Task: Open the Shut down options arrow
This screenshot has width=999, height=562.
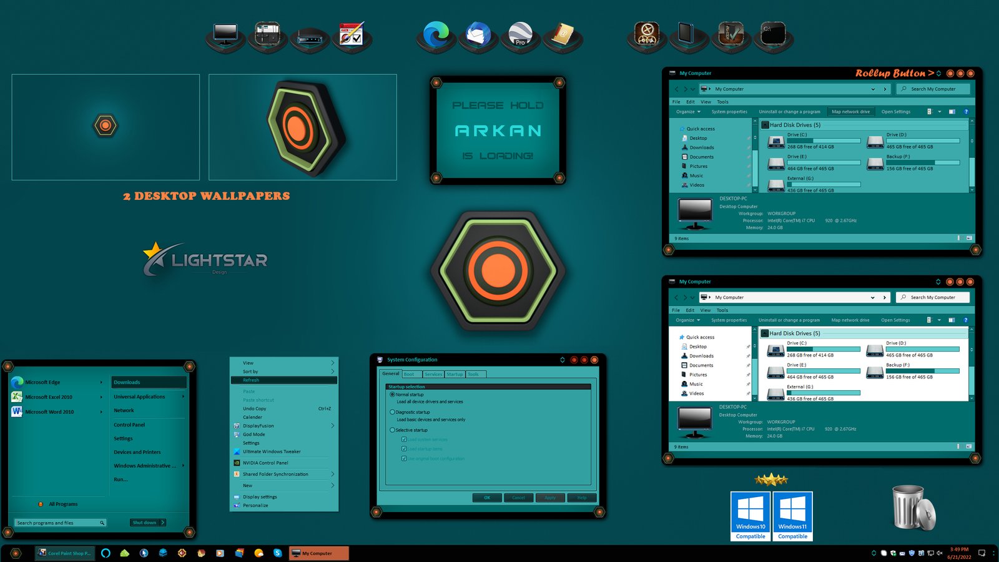Action: (162, 523)
